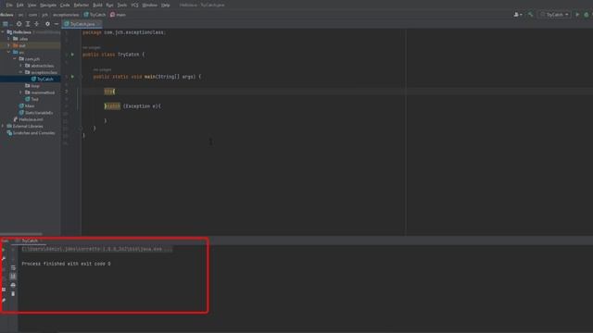The height and width of the screenshot is (333, 593).
Task: Open the Edit menu
Action: pyautogui.click(x=19, y=6)
